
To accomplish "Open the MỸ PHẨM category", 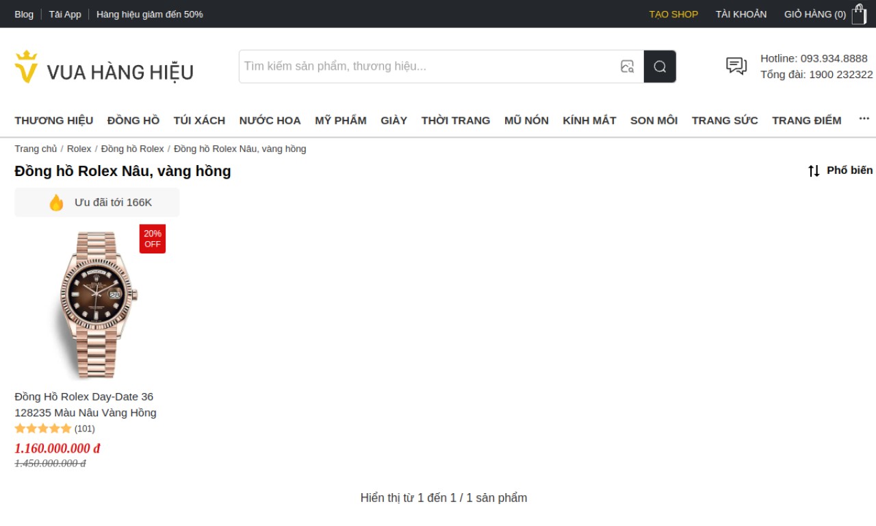I will 341,121.
